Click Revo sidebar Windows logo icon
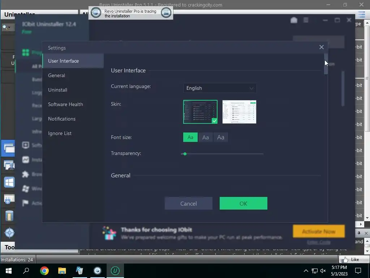This screenshot has height=278, width=370. click(9, 182)
